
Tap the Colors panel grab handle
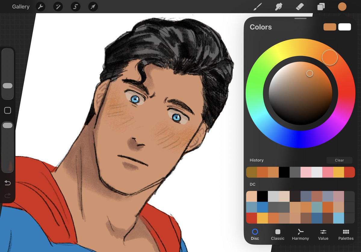(x=300, y=18)
